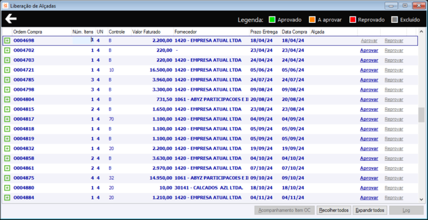Approve order O004880
This screenshot has width=428, height=220.
pos(369,187)
